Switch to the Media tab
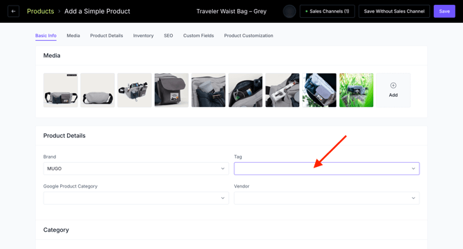 [x=73, y=36]
